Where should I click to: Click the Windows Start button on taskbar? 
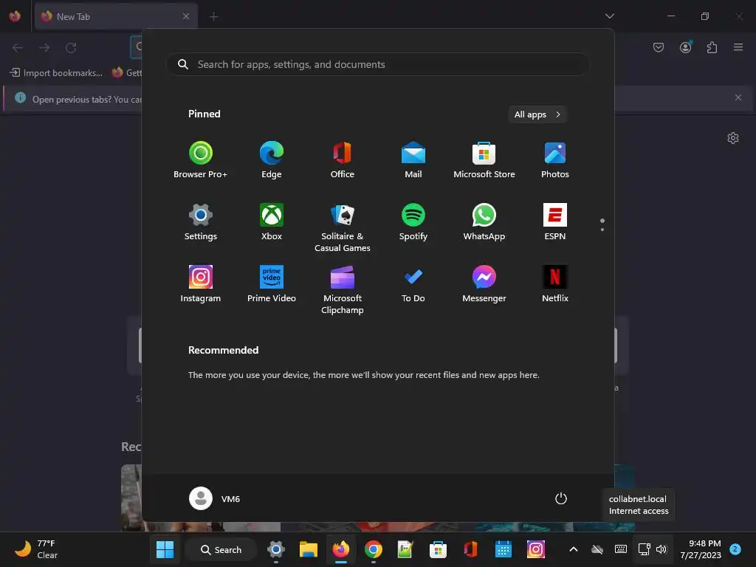click(x=165, y=549)
